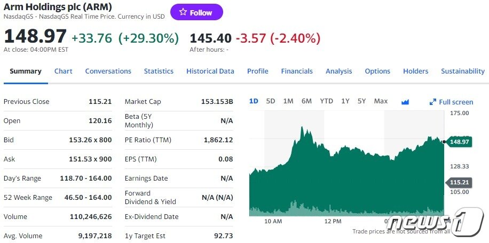Click the Follow star button

(196, 12)
